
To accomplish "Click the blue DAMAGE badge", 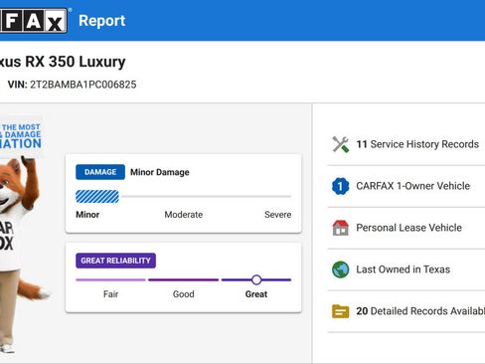I will pos(100,172).
